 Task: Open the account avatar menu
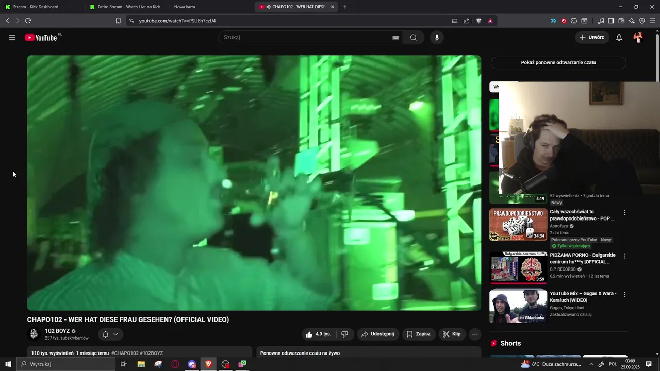click(x=638, y=38)
